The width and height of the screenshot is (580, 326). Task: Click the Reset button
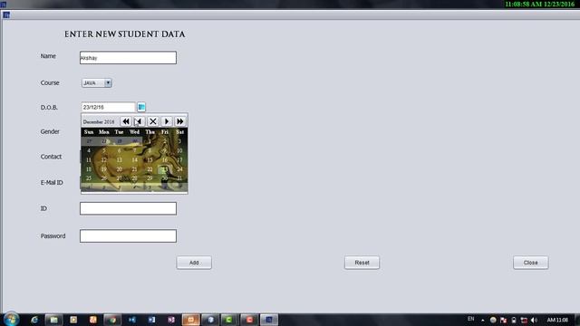pos(362,263)
